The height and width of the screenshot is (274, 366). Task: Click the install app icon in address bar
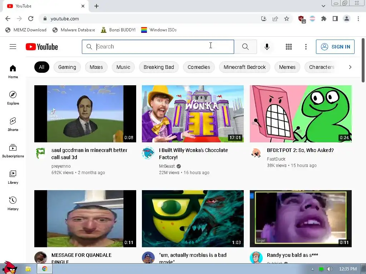pyautogui.click(x=264, y=19)
